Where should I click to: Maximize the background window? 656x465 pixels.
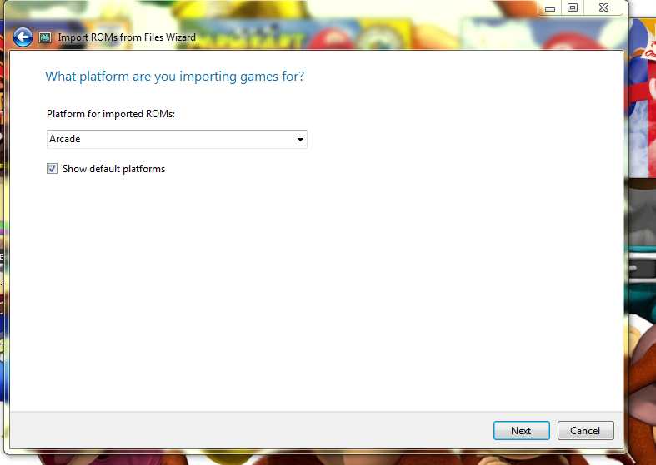coord(572,7)
